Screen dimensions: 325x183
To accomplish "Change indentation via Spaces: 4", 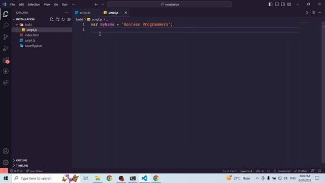I will coord(246,171).
